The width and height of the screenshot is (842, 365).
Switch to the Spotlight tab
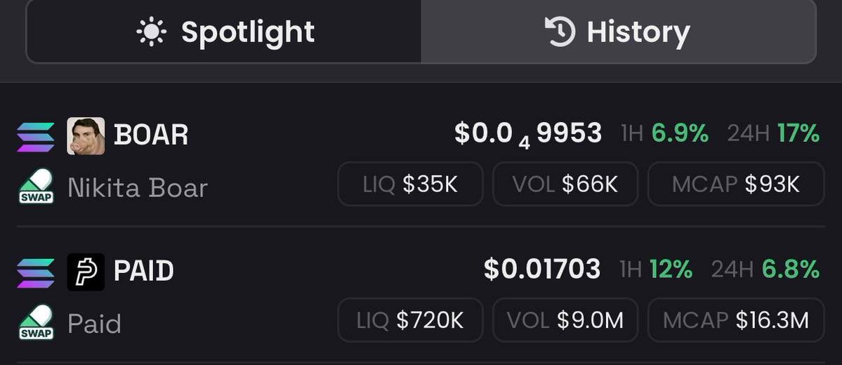(224, 31)
